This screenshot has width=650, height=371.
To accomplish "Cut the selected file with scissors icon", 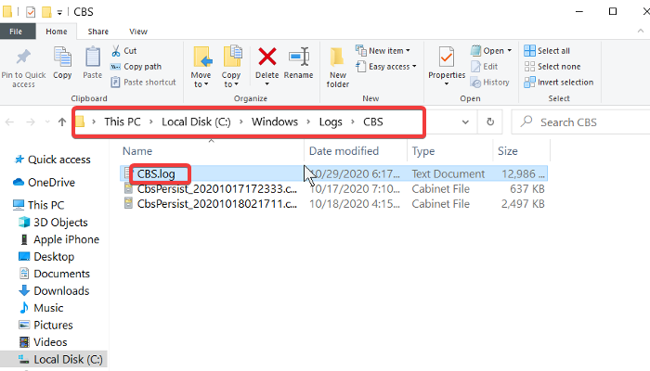I will (123, 50).
